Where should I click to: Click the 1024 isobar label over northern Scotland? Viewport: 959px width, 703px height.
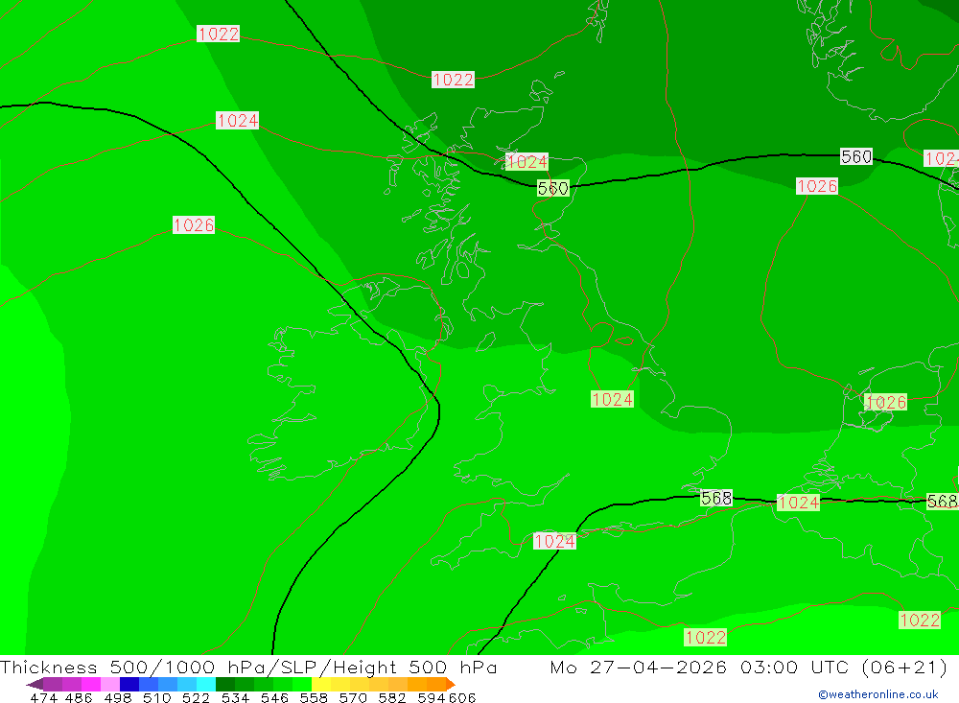click(527, 161)
